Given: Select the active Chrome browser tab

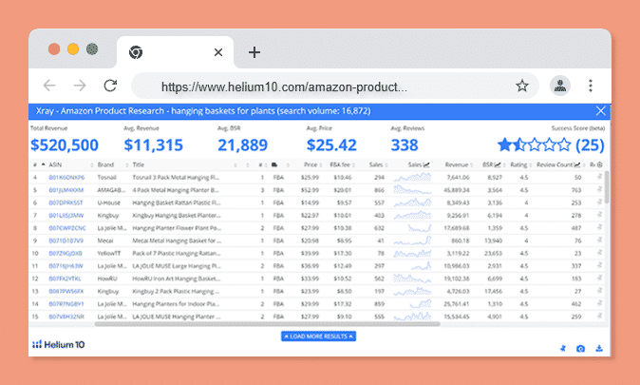Looking at the screenshot, I should point(175,52).
